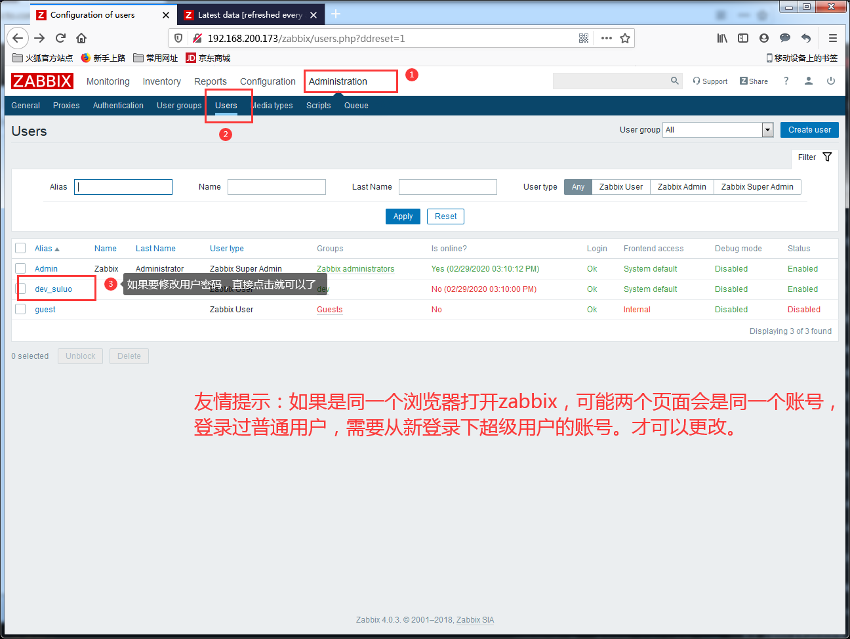Click the undo arrow toolbar icon
Image resolution: width=850 pixels, height=639 pixels.
[x=806, y=38]
